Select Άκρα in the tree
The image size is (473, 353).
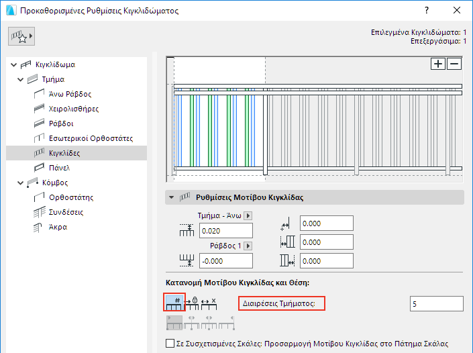click(58, 227)
